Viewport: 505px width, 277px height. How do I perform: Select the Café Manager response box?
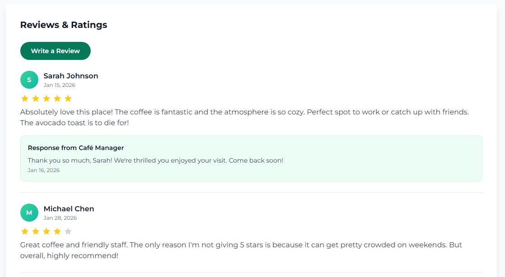(x=251, y=158)
